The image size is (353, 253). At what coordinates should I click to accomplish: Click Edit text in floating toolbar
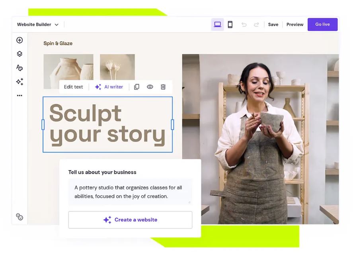point(73,87)
